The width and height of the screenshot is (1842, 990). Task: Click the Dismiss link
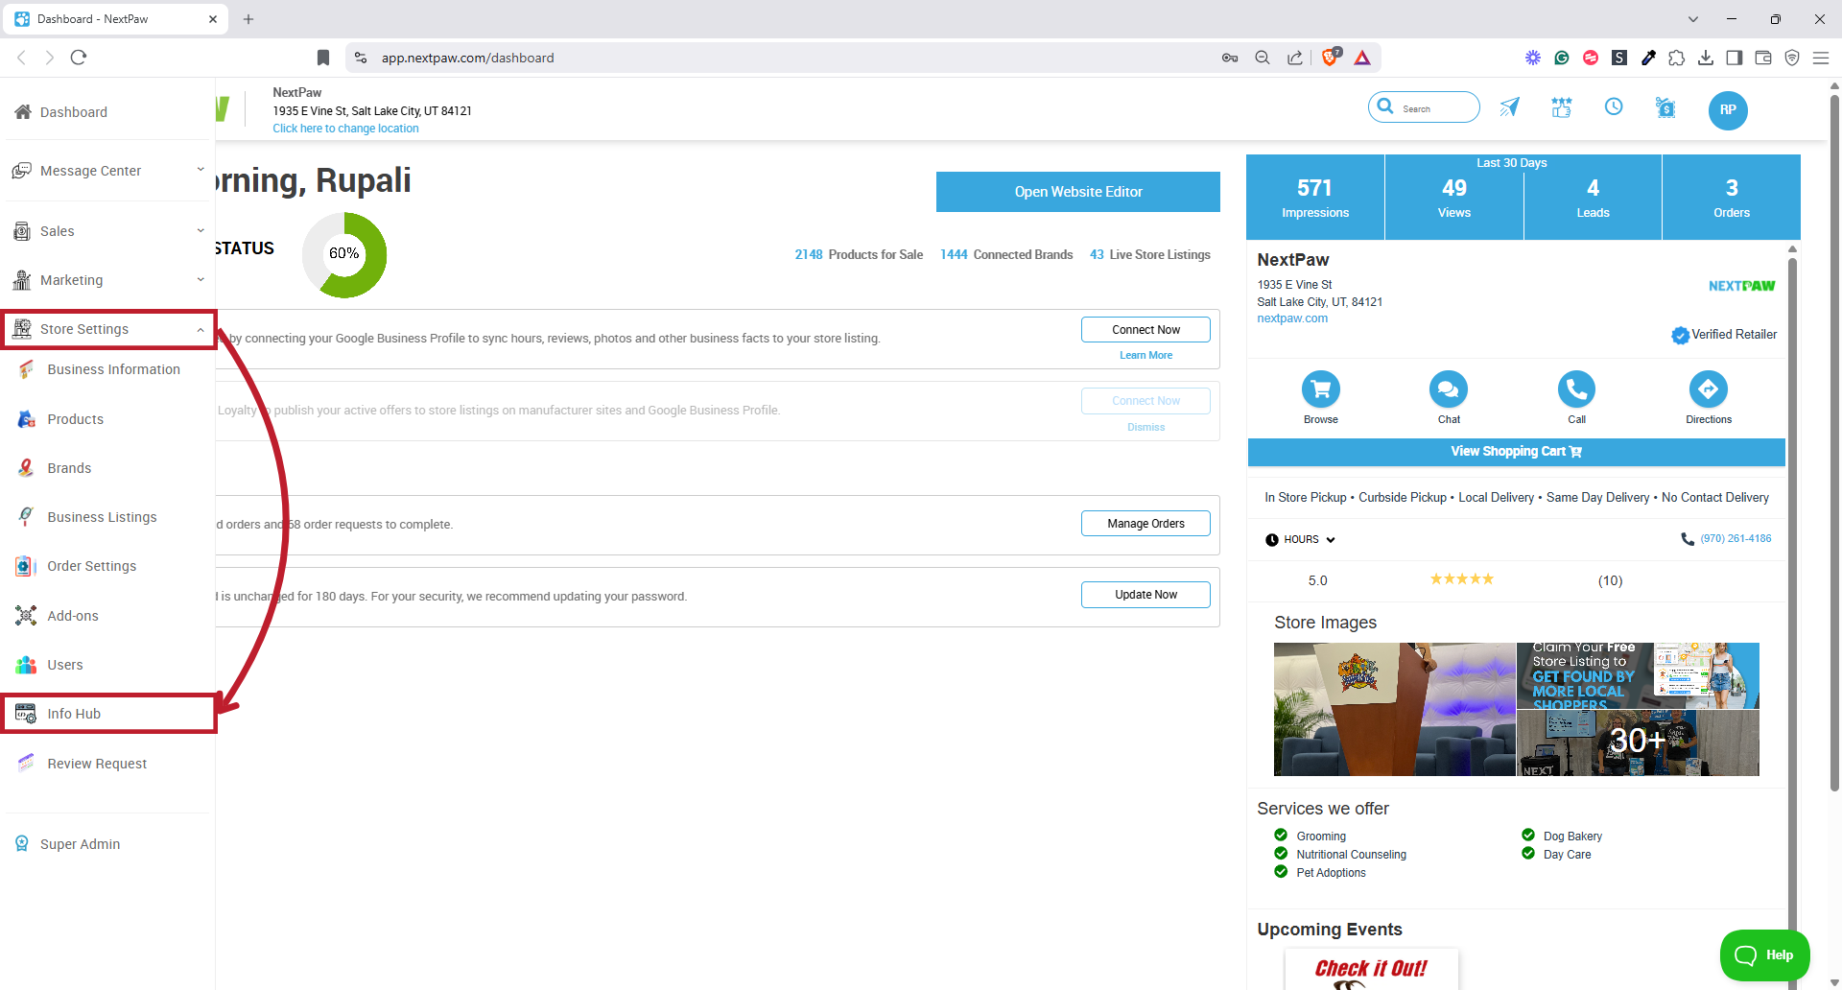click(1145, 427)
